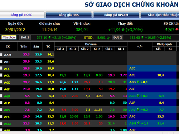
Task: Select ACL symbol in CK column
Action: pyautogui.click(x=7, y=76)
